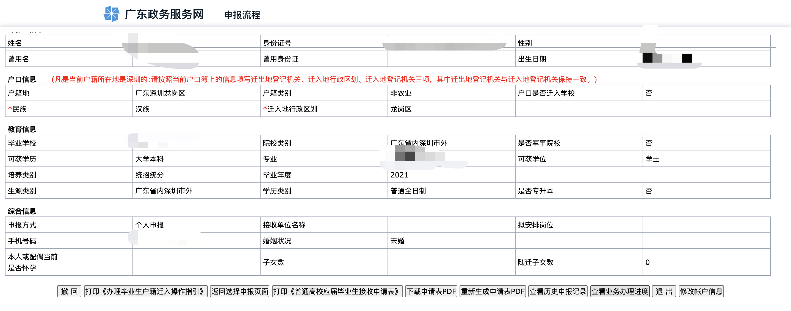Click the 申报流程 heading
791x311 pixels.
click(242, 15)
